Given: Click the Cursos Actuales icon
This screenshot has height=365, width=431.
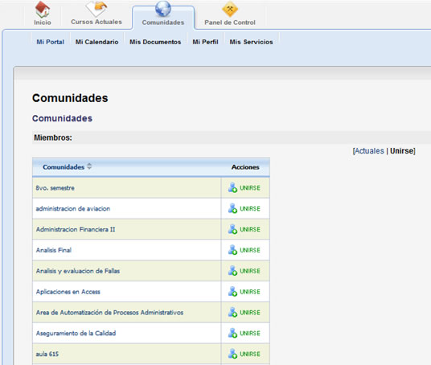Looking at the screenshot, I should pos(96,9).
